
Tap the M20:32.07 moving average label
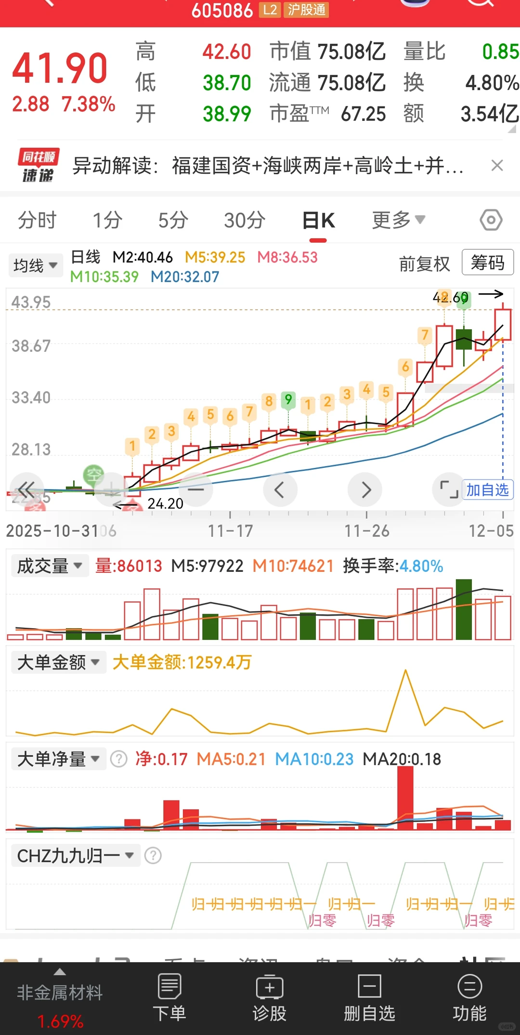coord(185,277)
